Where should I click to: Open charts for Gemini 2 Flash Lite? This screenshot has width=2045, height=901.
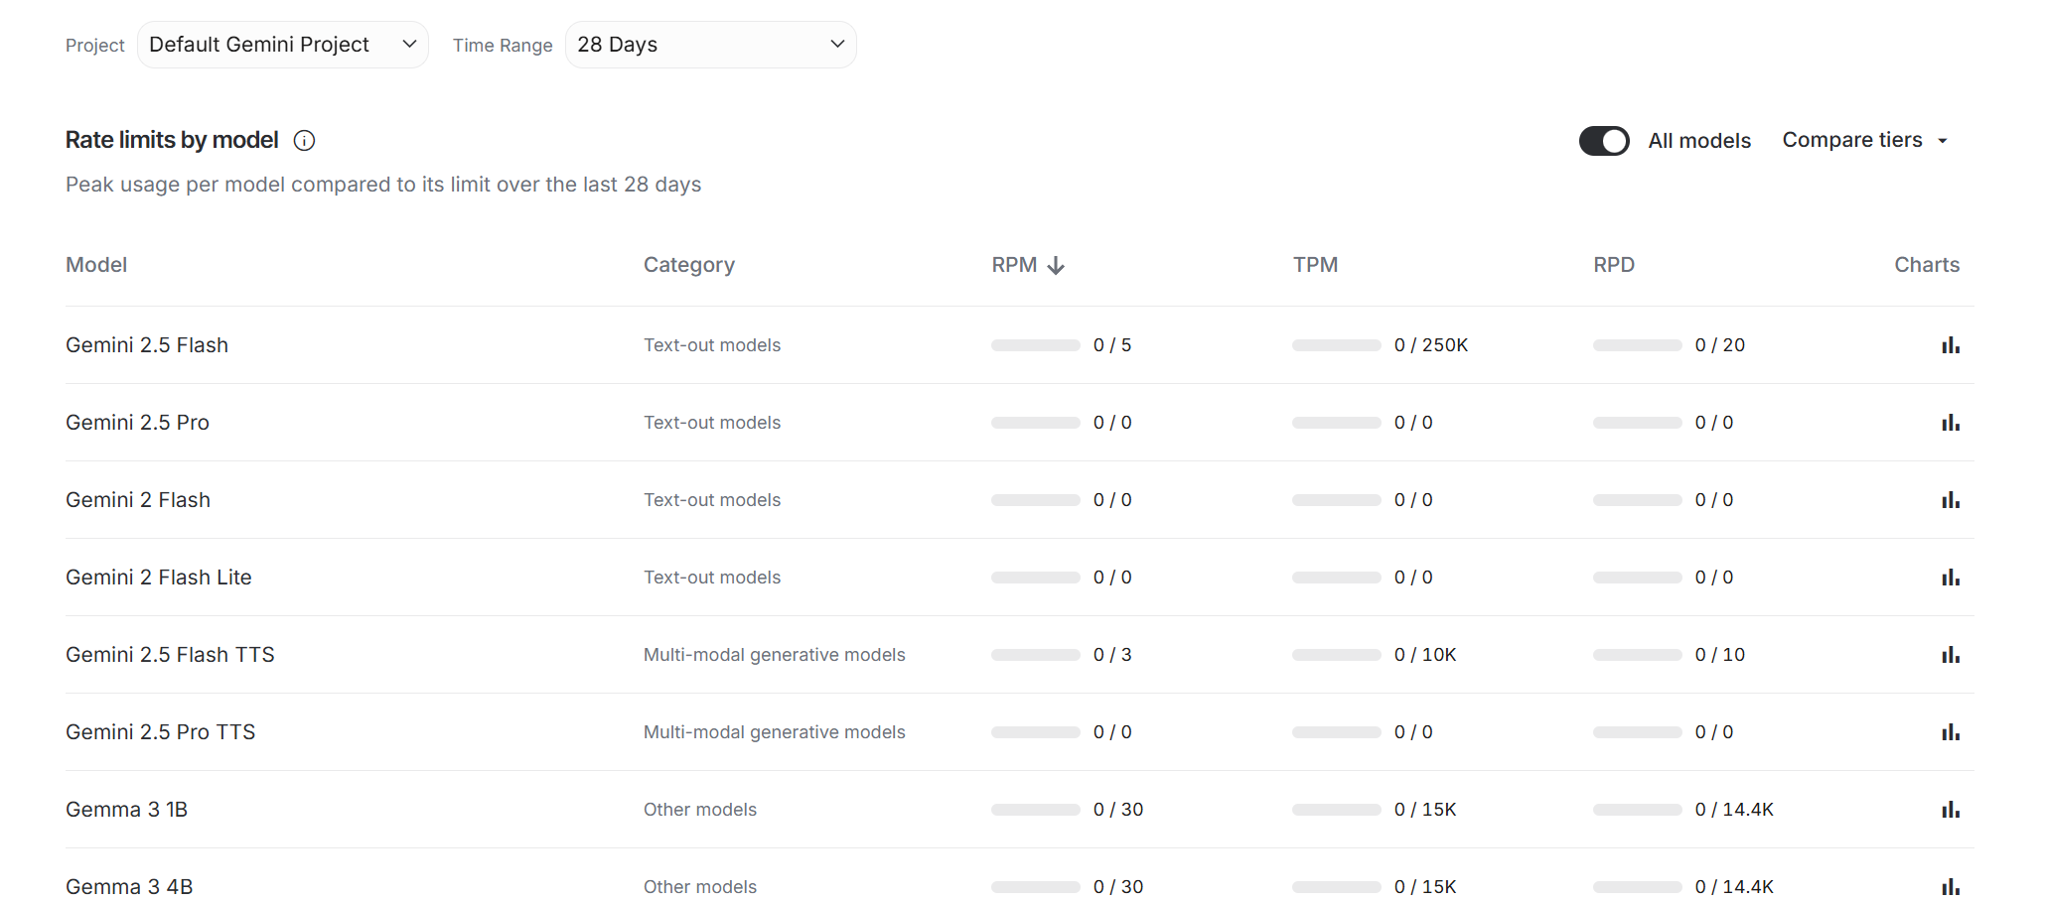coord(1951,578)
